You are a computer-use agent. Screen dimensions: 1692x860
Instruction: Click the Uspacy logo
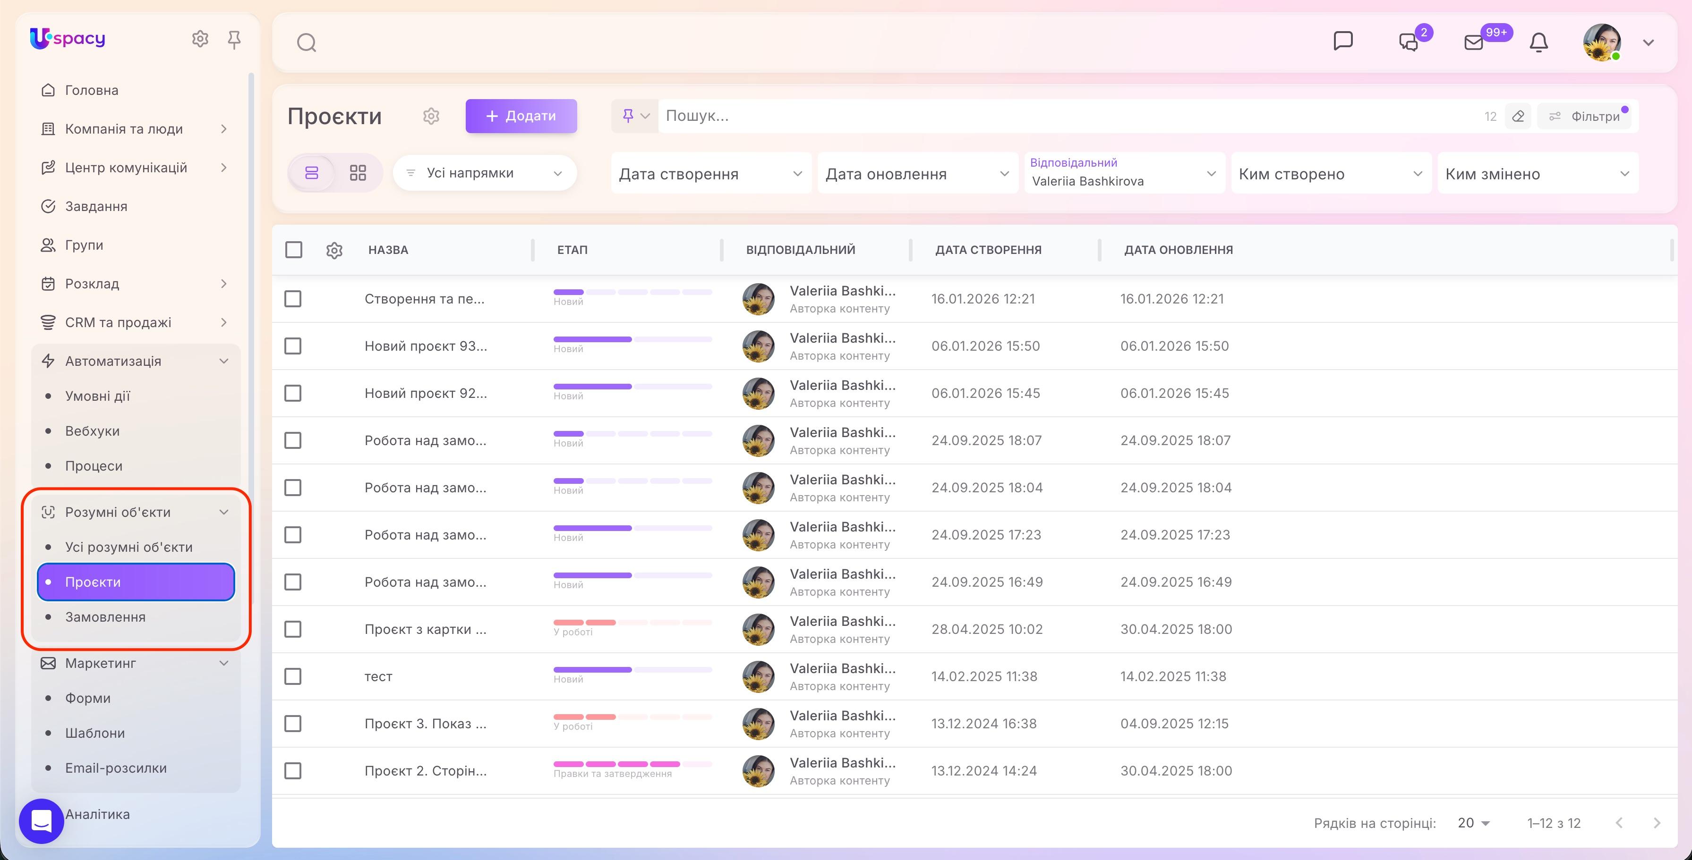point(68,39)
